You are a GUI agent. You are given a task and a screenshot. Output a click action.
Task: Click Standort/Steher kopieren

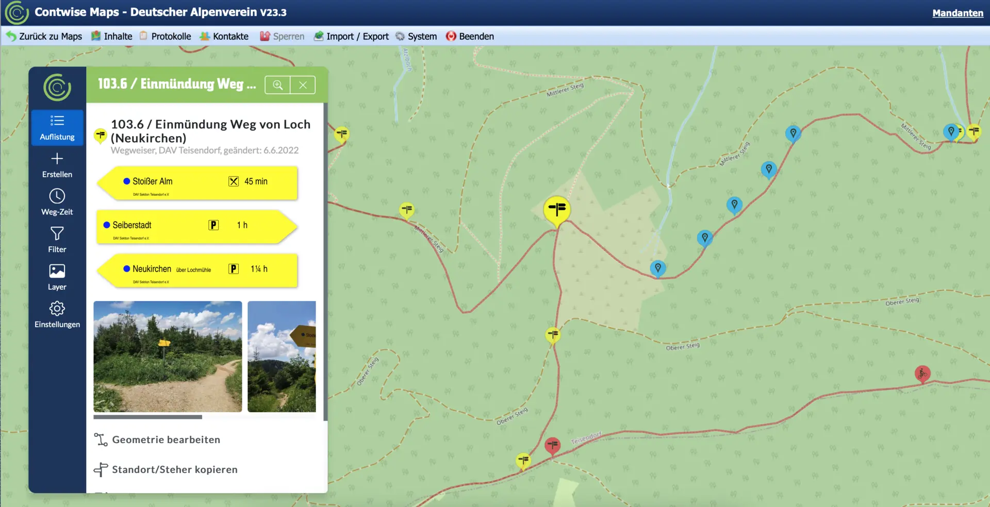(174, 469)
